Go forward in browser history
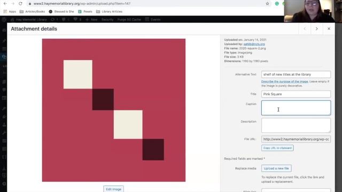 click(13, 4)
